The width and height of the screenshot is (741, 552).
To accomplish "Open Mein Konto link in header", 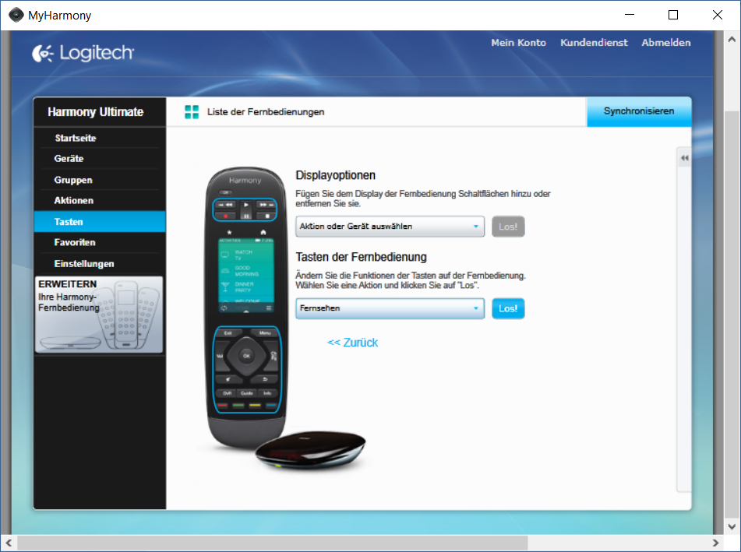I will tap(518, 43).
